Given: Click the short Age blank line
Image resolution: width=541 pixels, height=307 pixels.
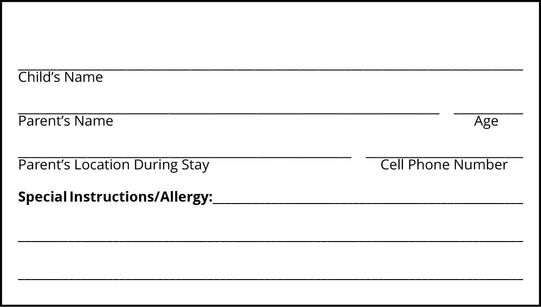Looking at the screenshot, I should tap(488, 113).
